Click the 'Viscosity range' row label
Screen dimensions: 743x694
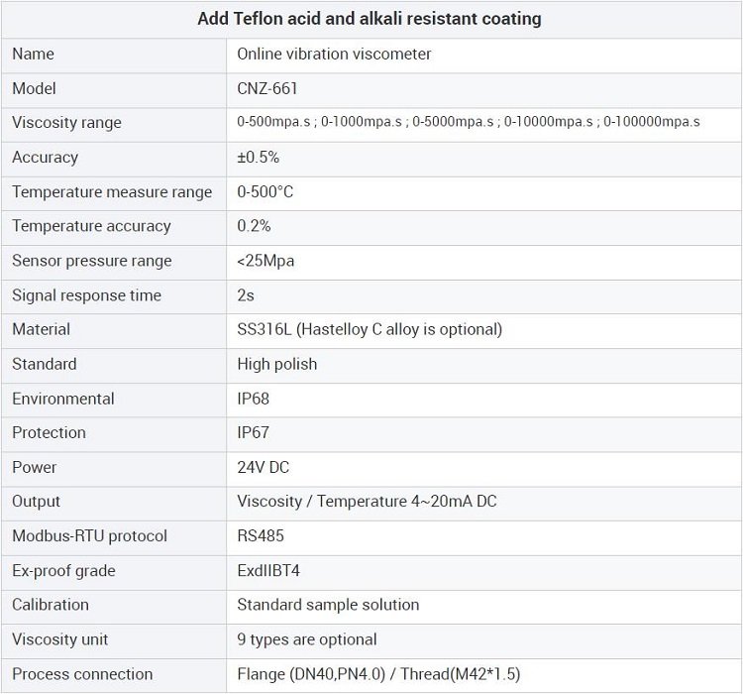(x=66, y=123)
